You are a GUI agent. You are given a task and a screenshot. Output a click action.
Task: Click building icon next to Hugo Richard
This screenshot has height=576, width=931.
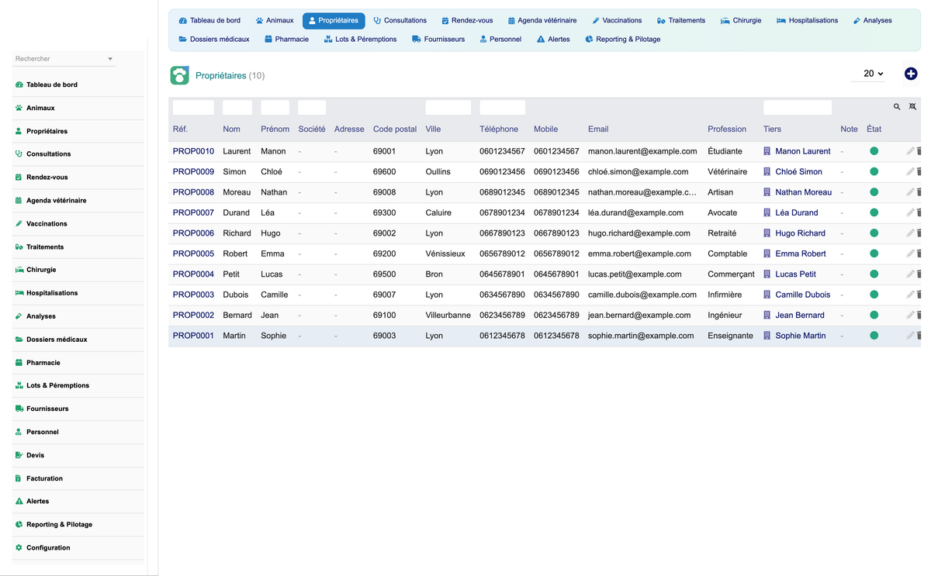[767, 233]
